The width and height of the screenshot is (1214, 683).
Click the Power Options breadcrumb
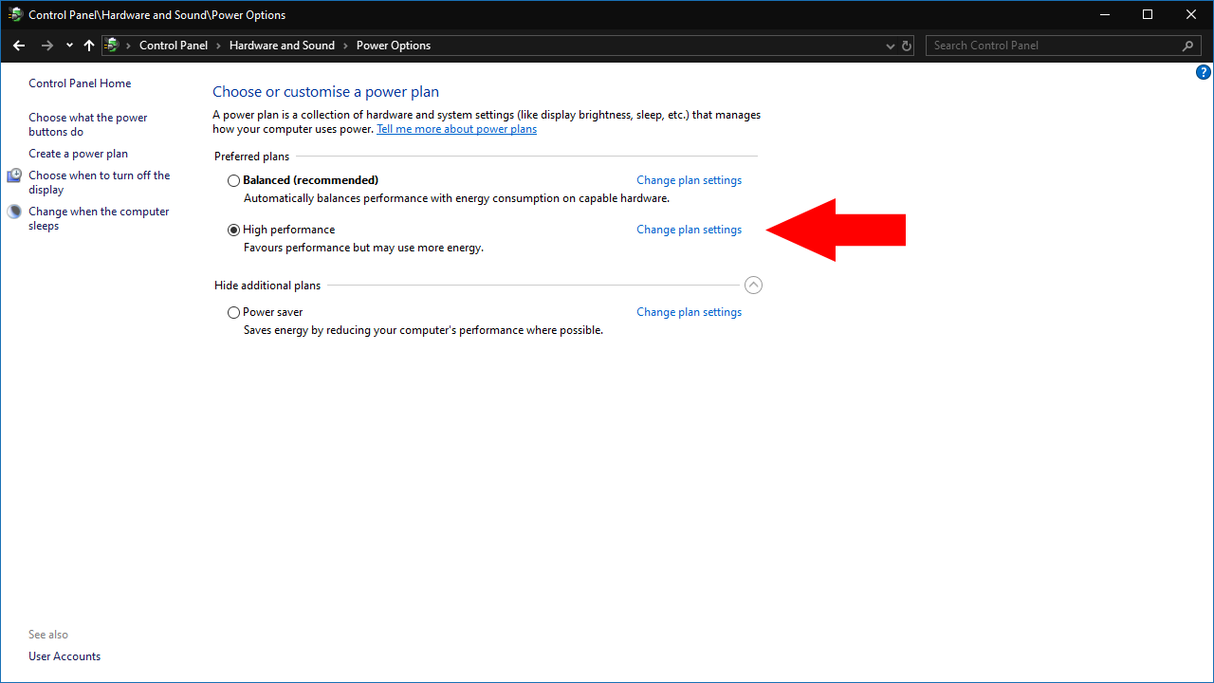tap(394, 46)
